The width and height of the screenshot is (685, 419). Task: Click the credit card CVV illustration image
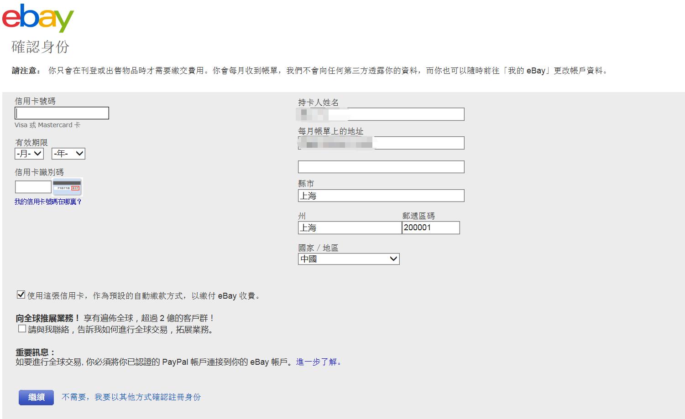pos(67,187)
